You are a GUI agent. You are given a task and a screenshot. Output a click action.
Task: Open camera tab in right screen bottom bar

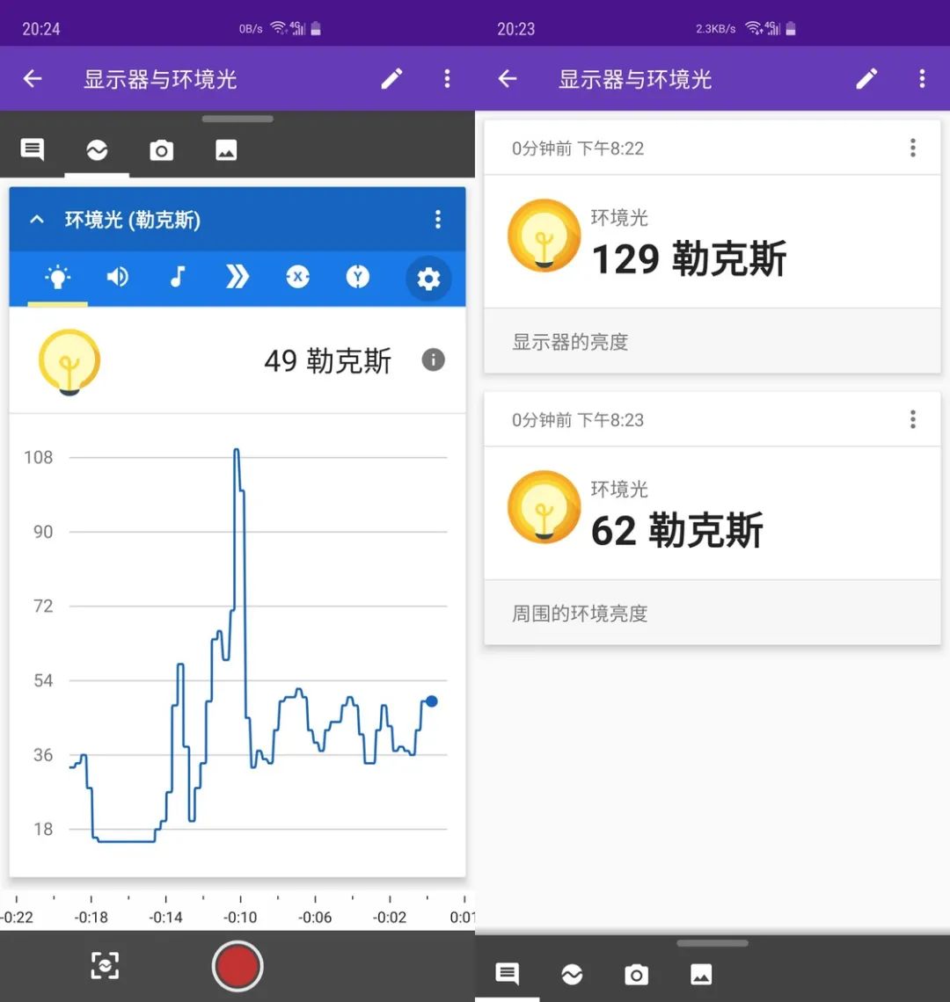click(x=636, y=975)
